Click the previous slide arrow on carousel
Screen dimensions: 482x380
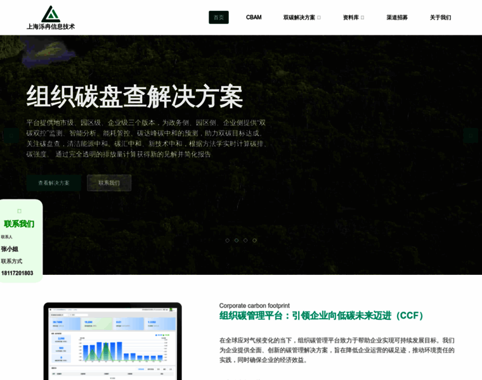click(x=10, y=136)
